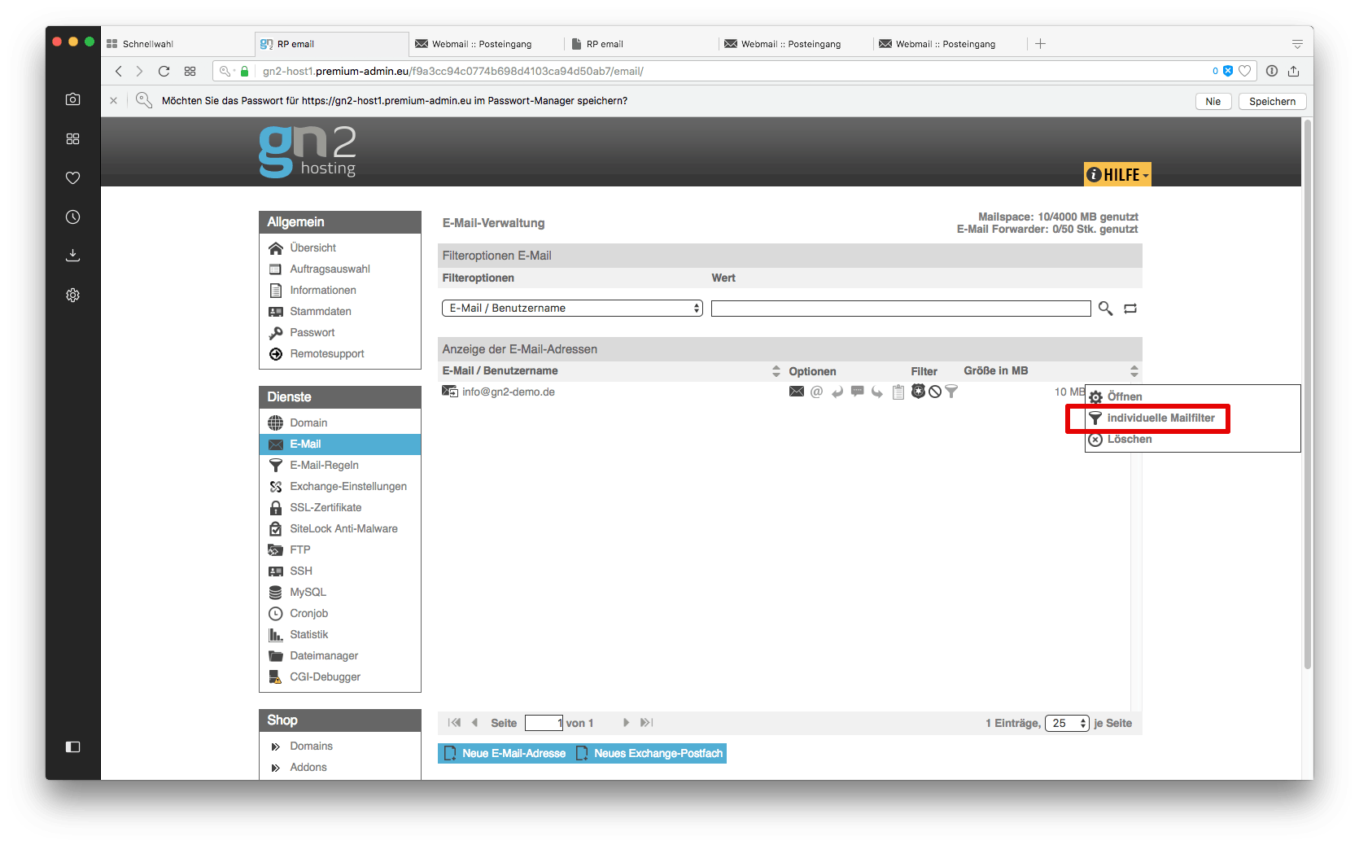Click the funnel icon in the Filter column
The image size is (1359, 845).
point(951,392)
